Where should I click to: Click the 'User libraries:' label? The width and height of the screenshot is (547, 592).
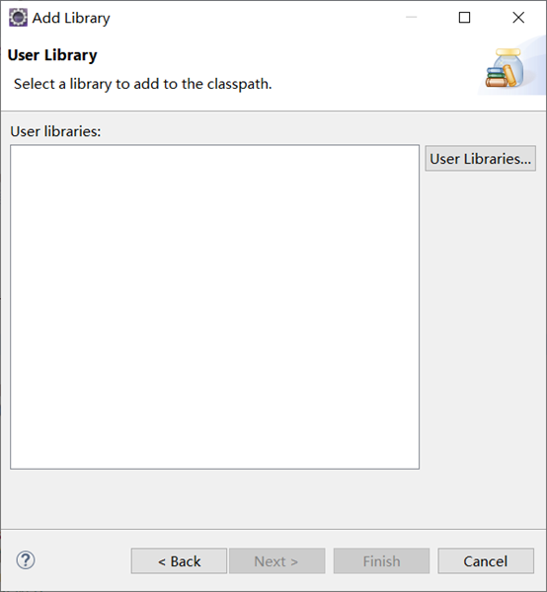[55, 131]
